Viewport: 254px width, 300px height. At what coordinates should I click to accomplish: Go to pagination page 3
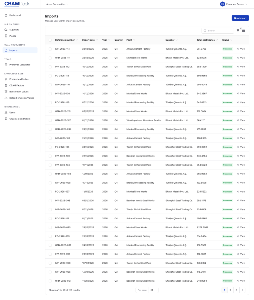pyautogui.click(x=236, y=290)
